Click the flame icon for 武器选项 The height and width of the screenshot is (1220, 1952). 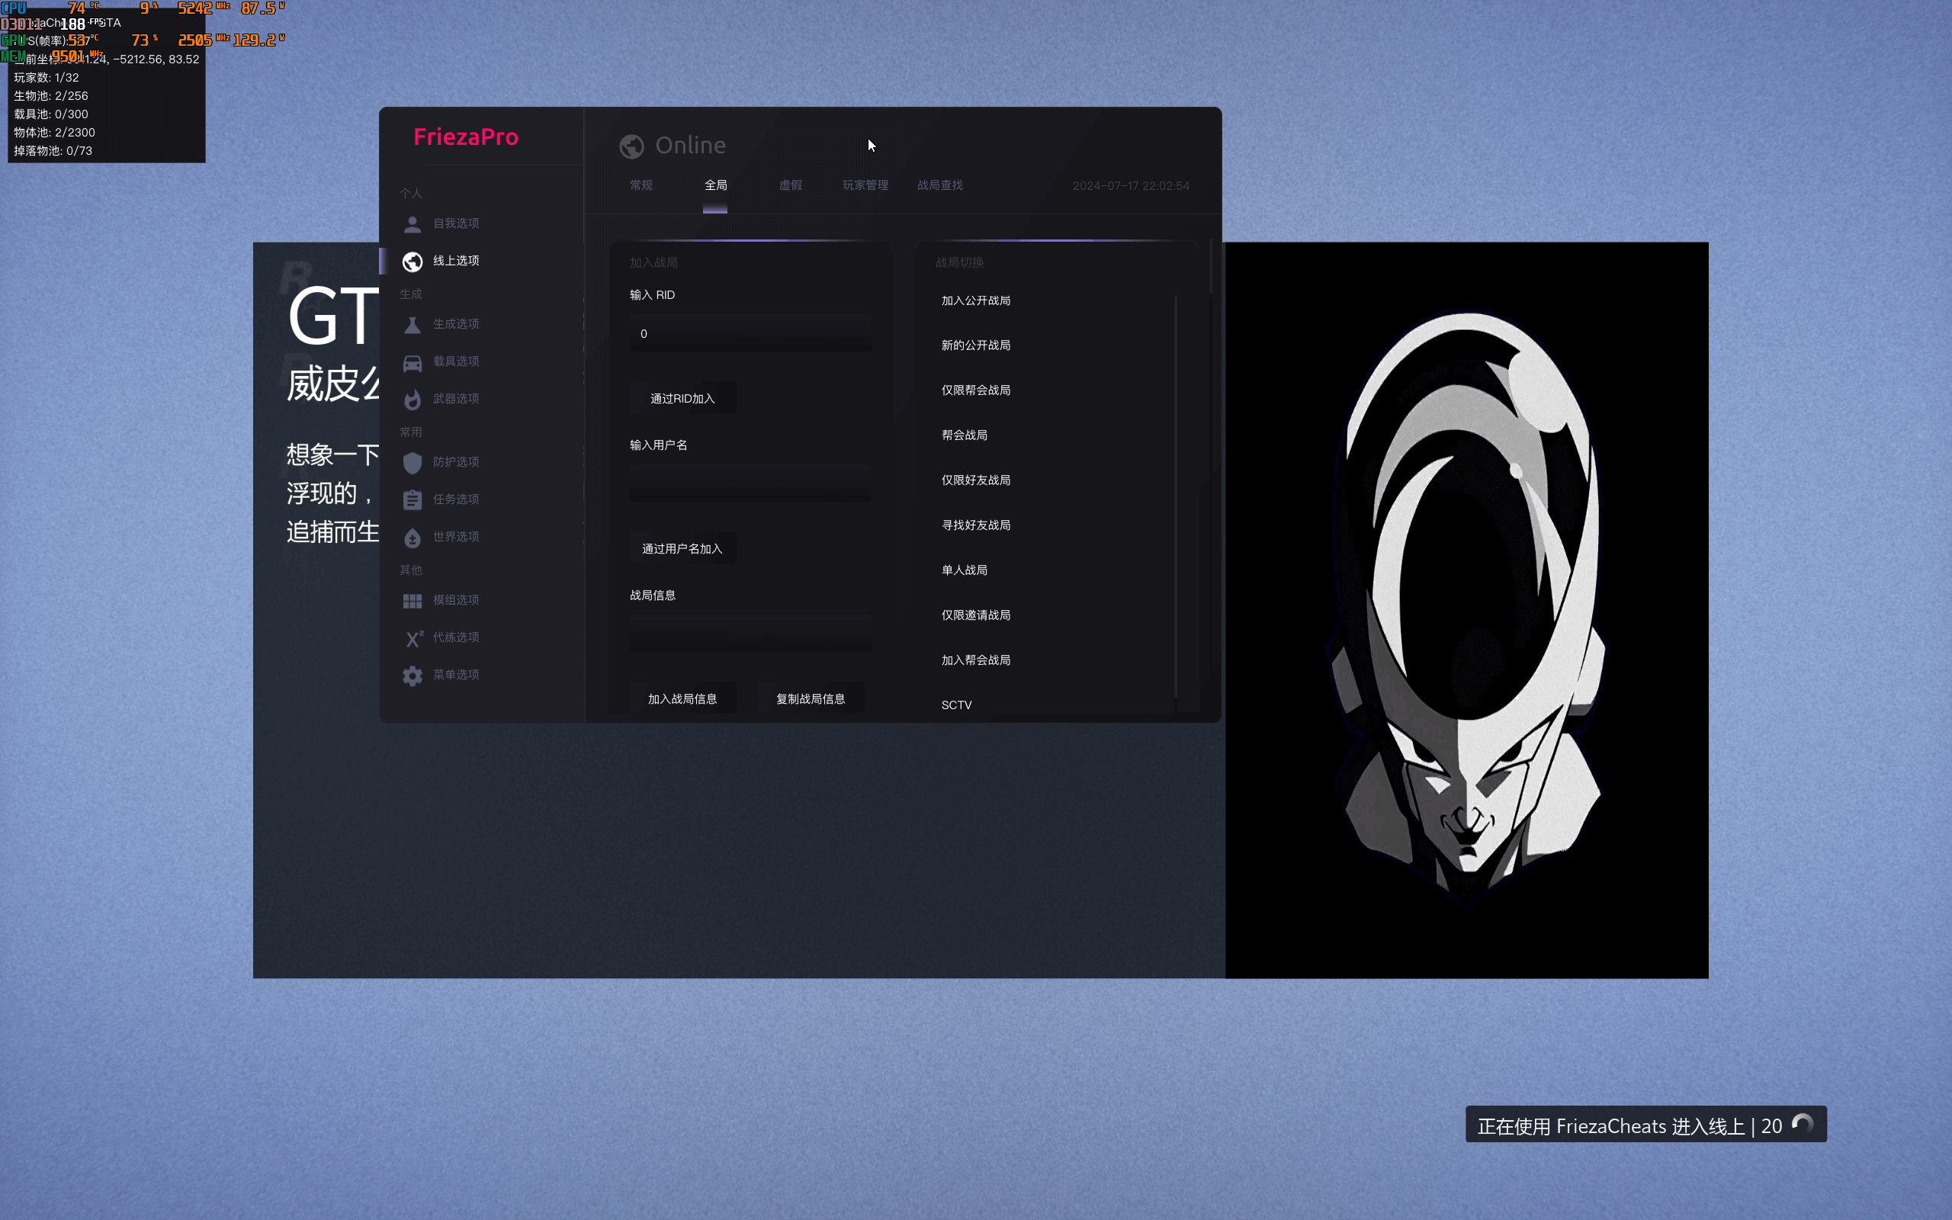413,400
